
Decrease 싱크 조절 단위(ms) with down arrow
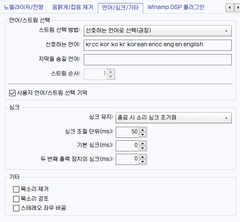pyautogui.click(x=143, y=134)
